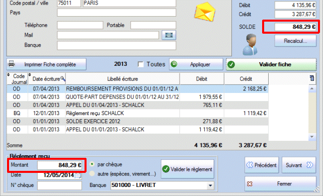The image size is (323, 196).
Task: Click the Portable input field
Action: 153,25
